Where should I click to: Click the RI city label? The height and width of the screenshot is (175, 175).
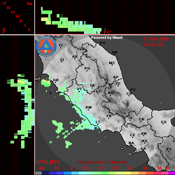click(98, 92)
